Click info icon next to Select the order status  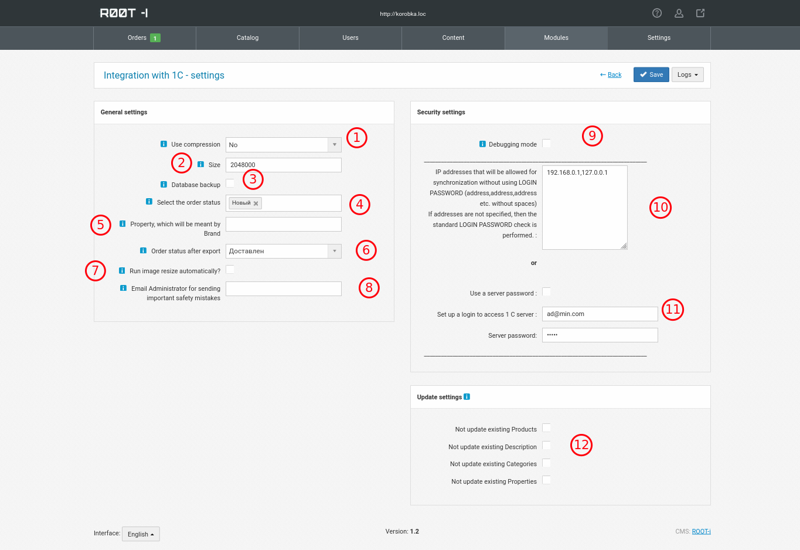[x=149, y=202]
